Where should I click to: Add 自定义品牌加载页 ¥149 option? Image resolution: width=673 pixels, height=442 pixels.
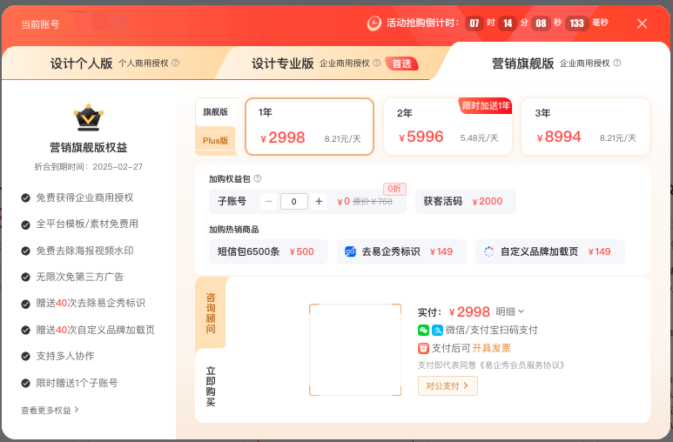coord(550,251)
